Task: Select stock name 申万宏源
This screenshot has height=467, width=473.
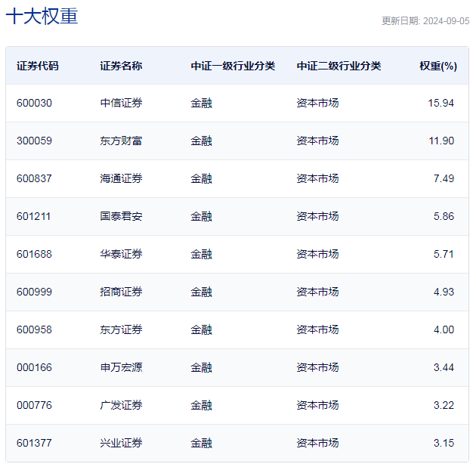Action: 121,367
